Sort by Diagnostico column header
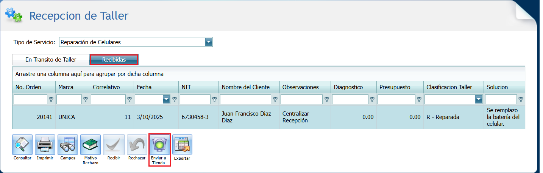543x173 pixels. (354, 87)
